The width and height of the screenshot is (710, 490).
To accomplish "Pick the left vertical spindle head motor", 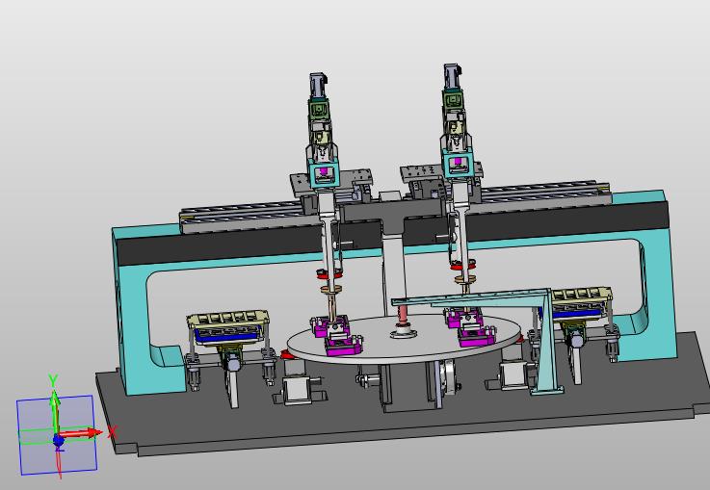I will tap(319, 86).
